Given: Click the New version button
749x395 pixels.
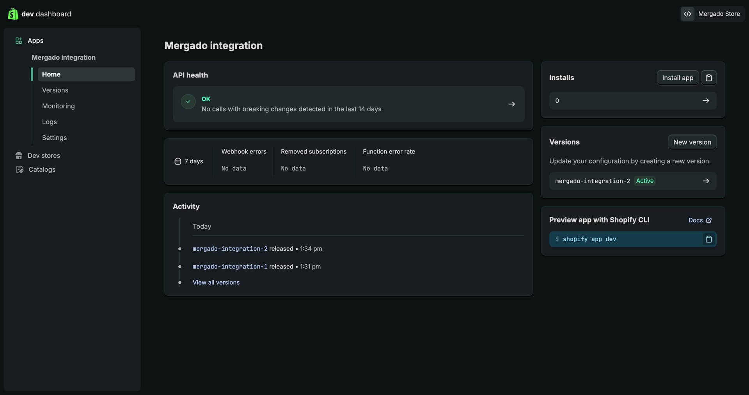Looking at the screenshot, I should tap(692, 142).
